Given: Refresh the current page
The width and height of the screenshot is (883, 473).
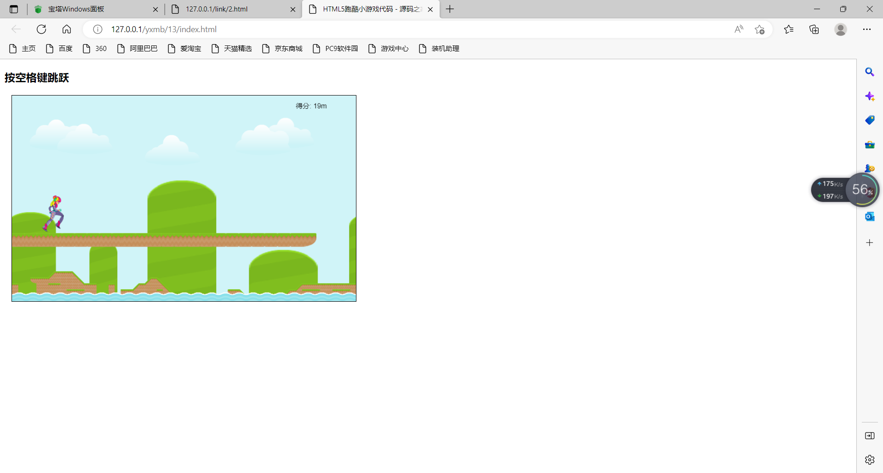Looking at the screenshot, I should pyautogui.click(x=41, y=29).
